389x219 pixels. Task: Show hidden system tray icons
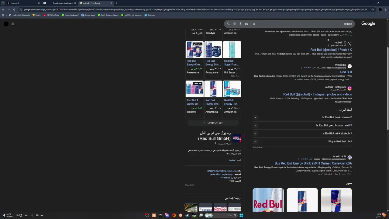42,215
